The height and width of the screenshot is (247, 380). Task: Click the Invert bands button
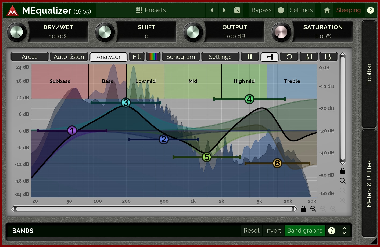[273, 231]
